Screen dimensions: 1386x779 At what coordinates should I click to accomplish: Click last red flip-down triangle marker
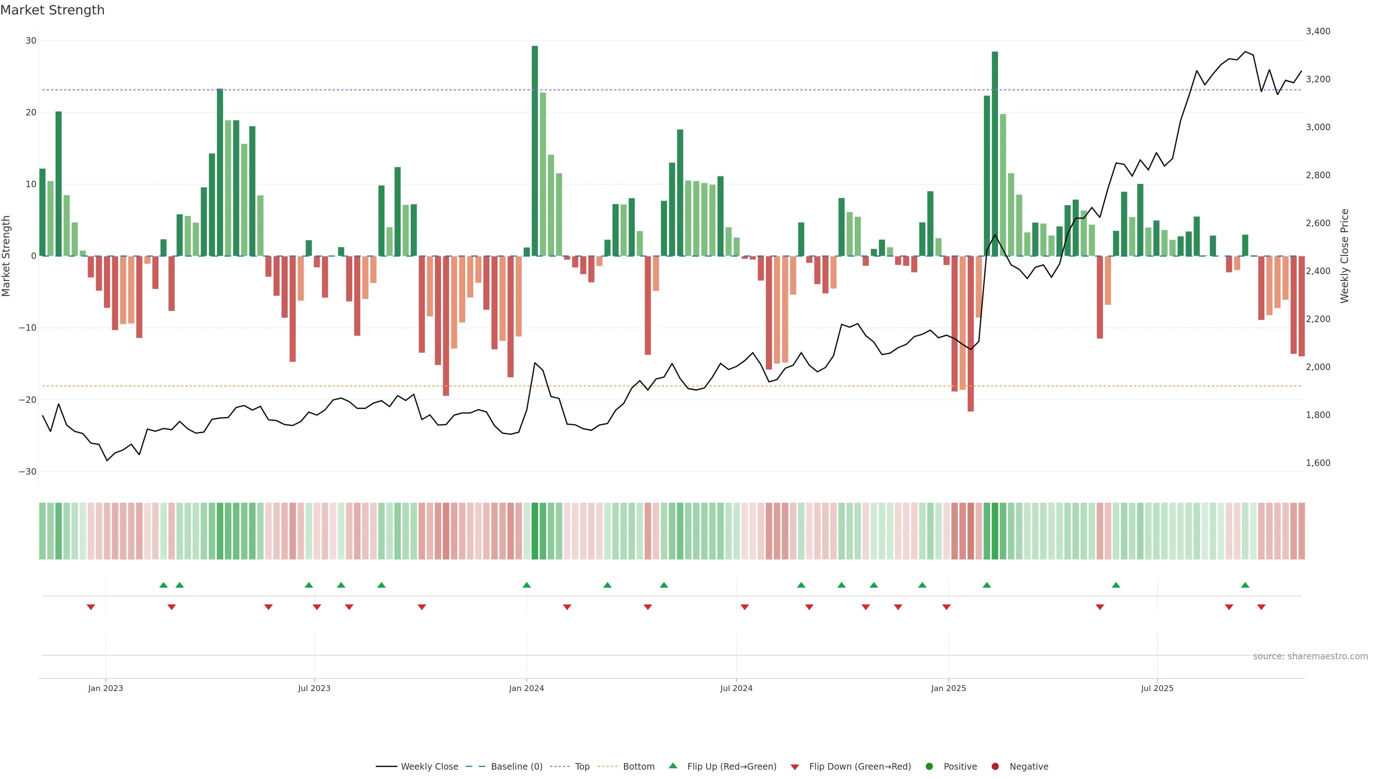coord(1261,607)
